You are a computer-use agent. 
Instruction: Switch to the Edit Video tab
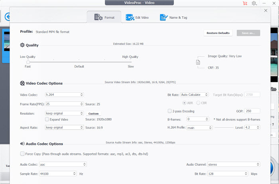coord(137,18)
